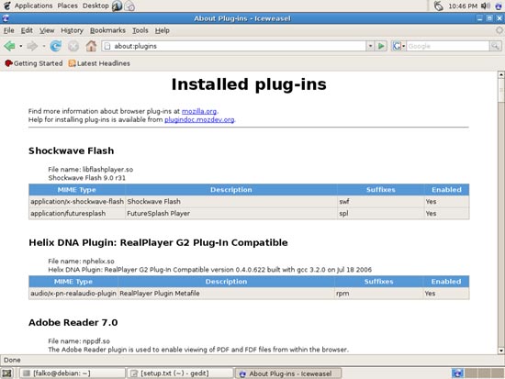Click the rpm suffix cell

[x=378, y=294]
